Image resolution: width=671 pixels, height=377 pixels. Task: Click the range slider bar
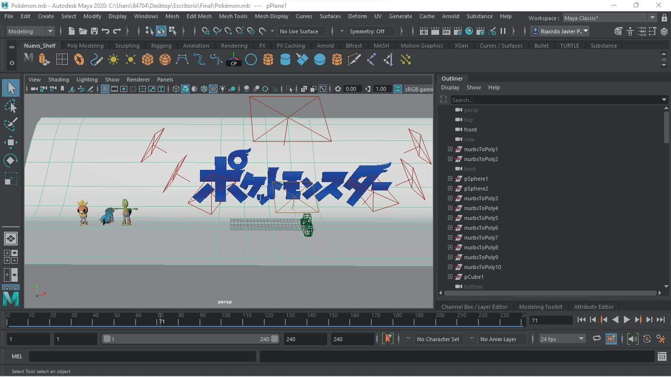(x=191, y=339)
